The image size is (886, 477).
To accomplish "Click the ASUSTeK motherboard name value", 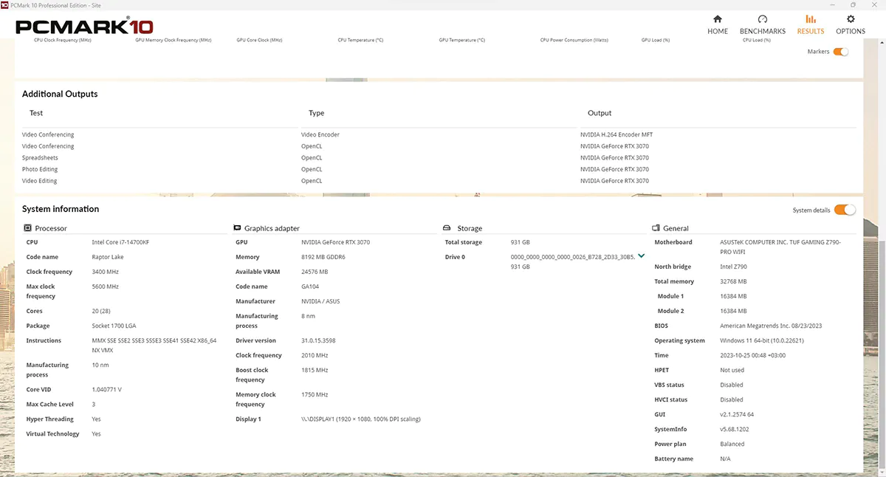I will point(780,247).
